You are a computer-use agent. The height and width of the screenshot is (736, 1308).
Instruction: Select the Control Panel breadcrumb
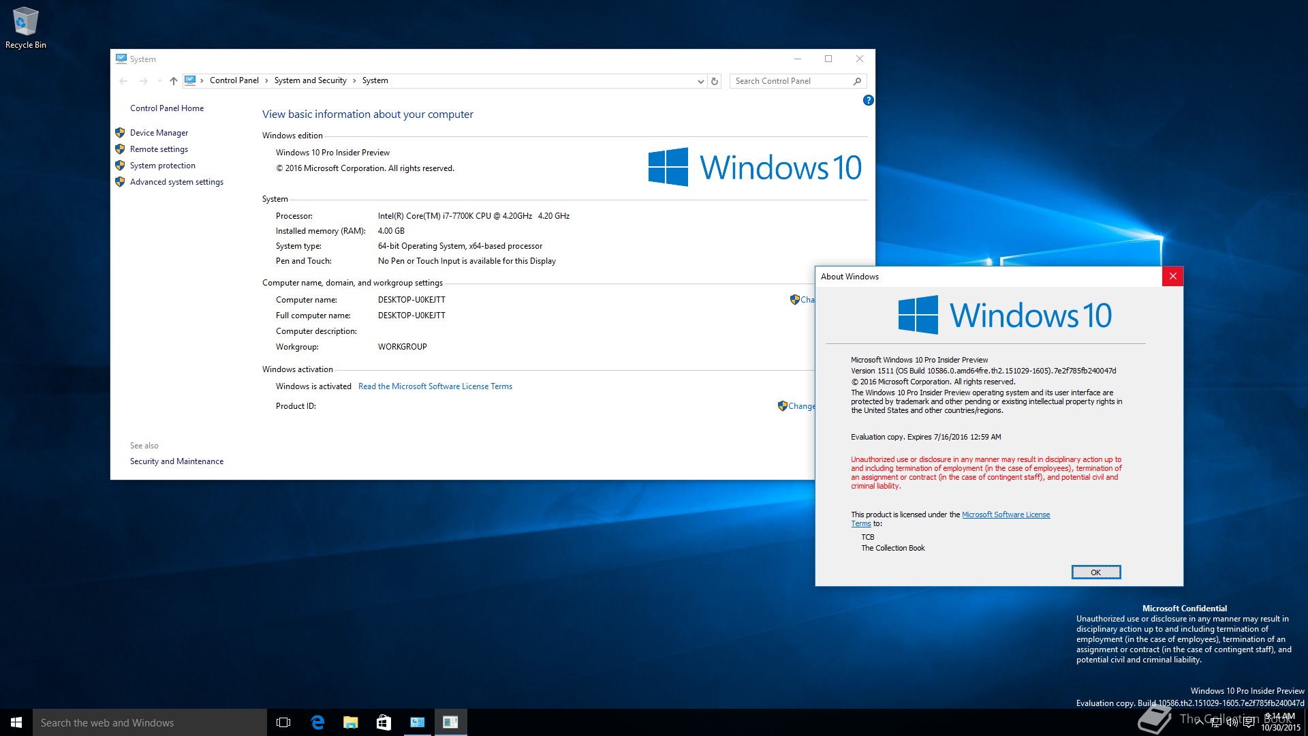pyautogui.click(x=234, y=80)
